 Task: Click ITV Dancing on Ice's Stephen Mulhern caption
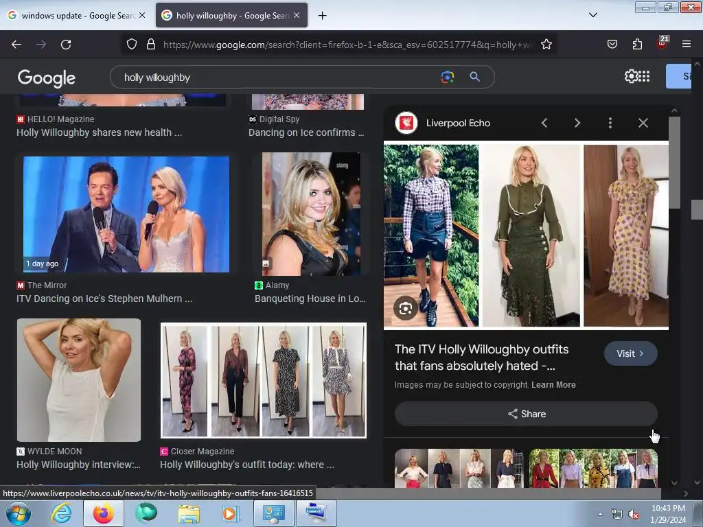point(104,298)
